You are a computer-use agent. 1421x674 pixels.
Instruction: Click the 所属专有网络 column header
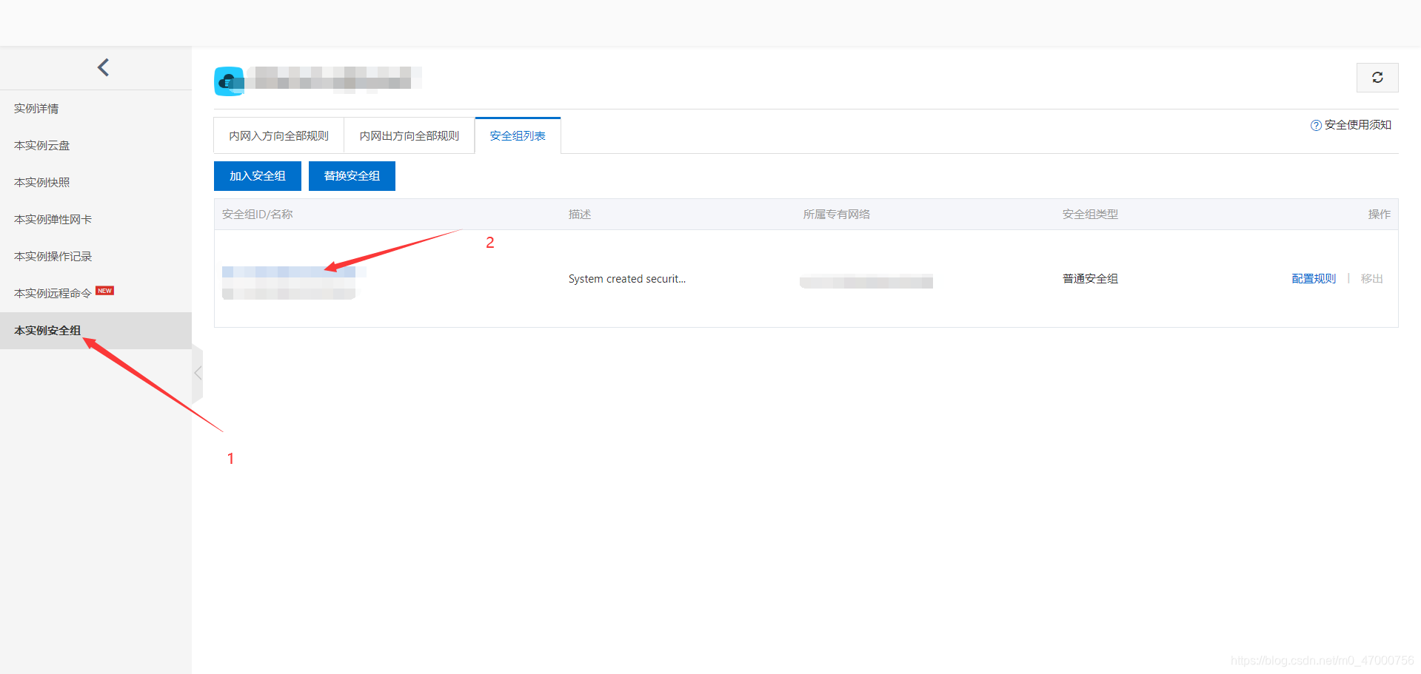point(837,215)
